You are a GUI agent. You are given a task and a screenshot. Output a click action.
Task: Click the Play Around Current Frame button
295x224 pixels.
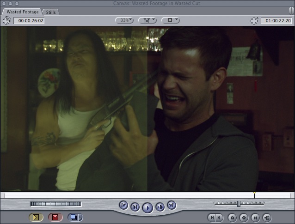tap(160, 207)
